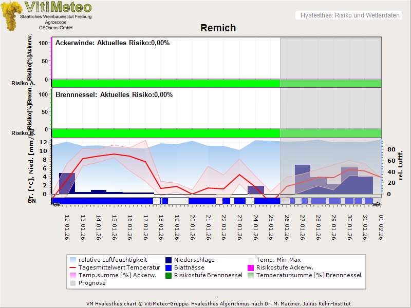Click the dark blue Niederschläge legend square

pyautogui.click(x=169, y=260)
